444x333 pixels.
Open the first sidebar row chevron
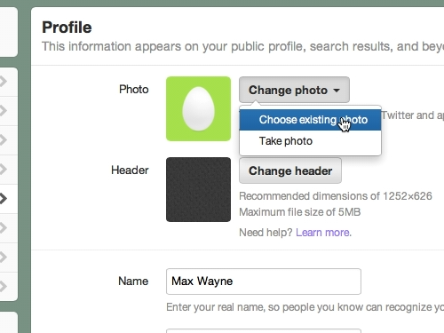pos(3,82)
